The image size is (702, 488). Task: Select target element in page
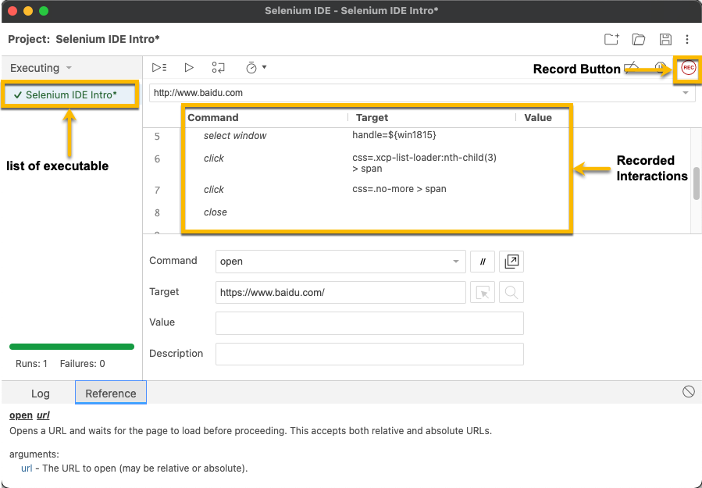482,292
